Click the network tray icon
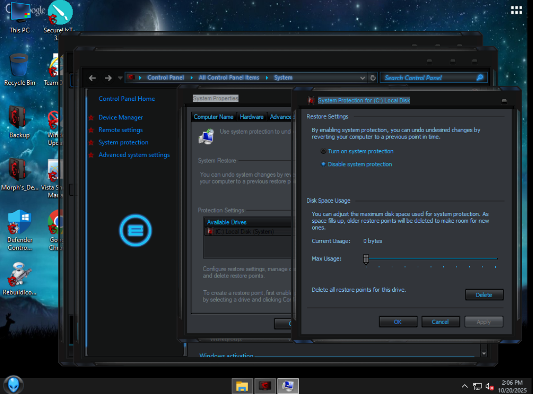Screen dimensions: 533x394 pyautogui.click(x=477, y=386)
